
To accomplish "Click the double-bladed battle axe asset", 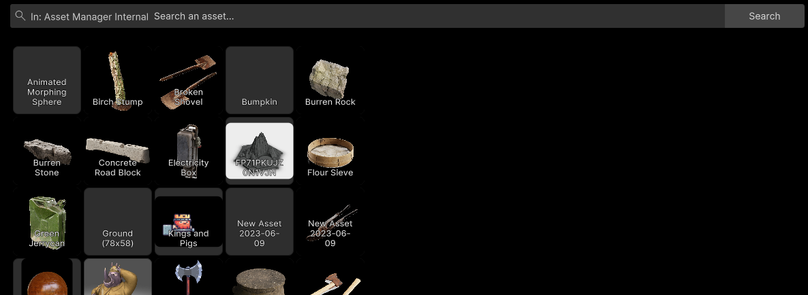I will 189,277.
